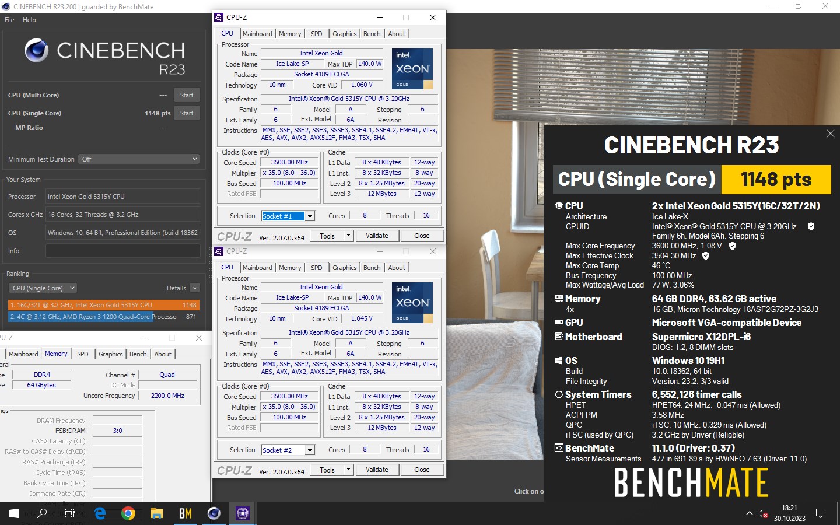Launch Google Chrome from taskbar
This screenshot has height=525, width=840.
pyautogui.click(x=128, y=513)
